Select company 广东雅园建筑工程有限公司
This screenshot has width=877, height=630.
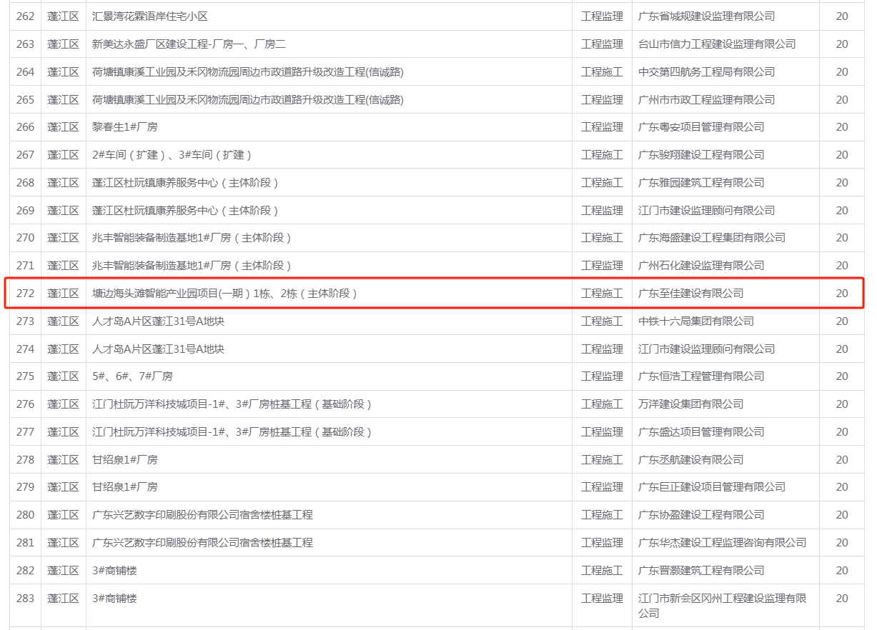[701, 182]
